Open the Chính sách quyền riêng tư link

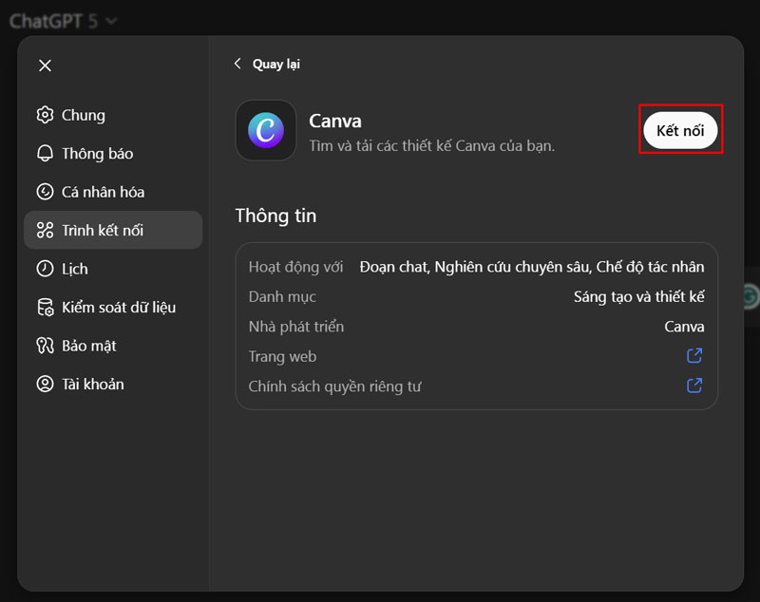click(694, 386)
